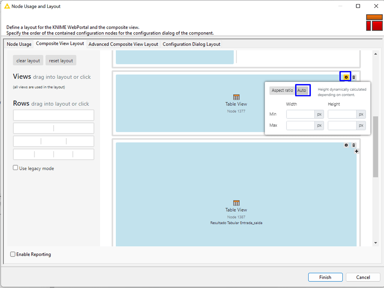Open settings gear on Node 1387 Table View
The height and width of the screenshot is (288, 384).
point(346,145)
